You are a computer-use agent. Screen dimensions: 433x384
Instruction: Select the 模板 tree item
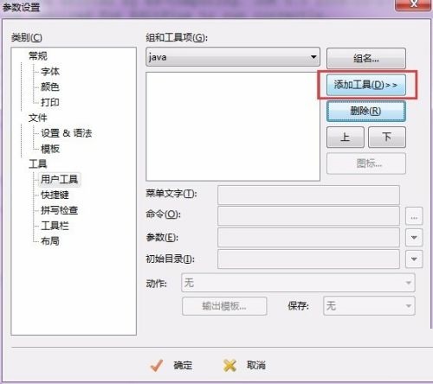point(50,149)
